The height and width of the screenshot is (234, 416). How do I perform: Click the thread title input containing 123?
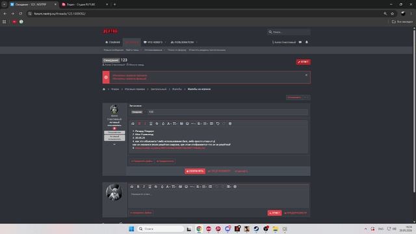pos(227,112)
